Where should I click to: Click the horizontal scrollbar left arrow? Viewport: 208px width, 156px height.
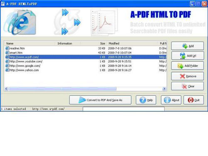click(x=6, y=89)
